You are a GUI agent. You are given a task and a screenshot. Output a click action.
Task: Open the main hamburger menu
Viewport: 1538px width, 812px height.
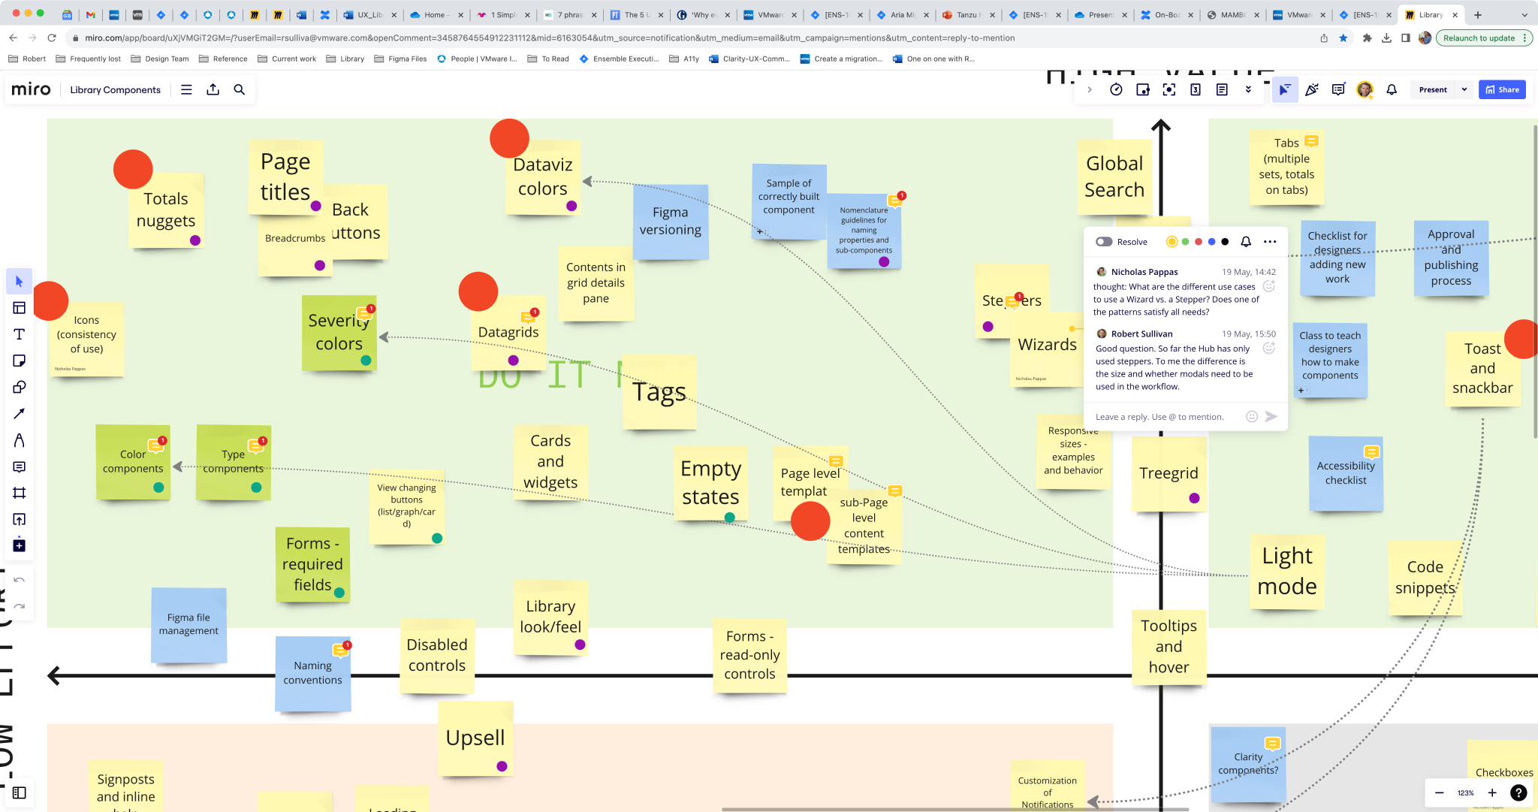[186, 89]
